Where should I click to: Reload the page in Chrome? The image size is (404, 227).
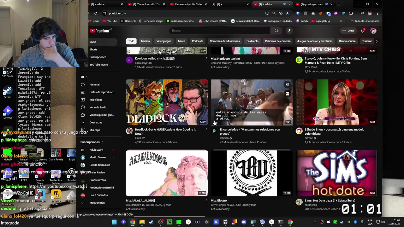point(96,13)
